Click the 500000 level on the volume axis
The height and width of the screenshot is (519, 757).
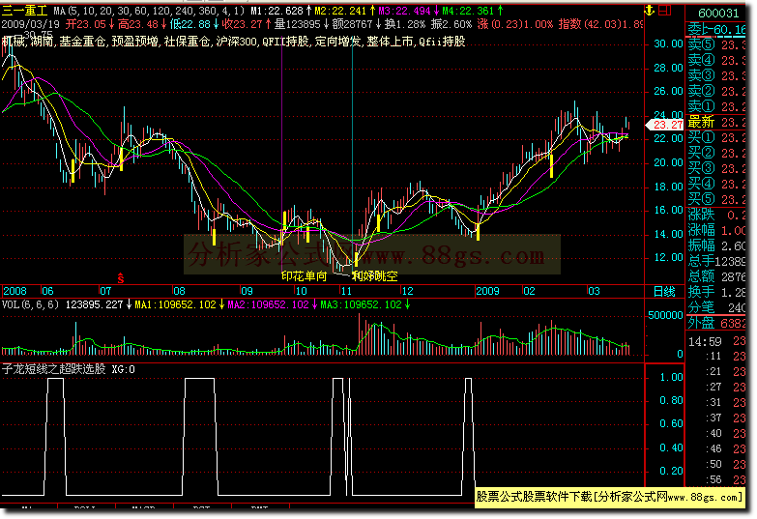click(665, 316)
